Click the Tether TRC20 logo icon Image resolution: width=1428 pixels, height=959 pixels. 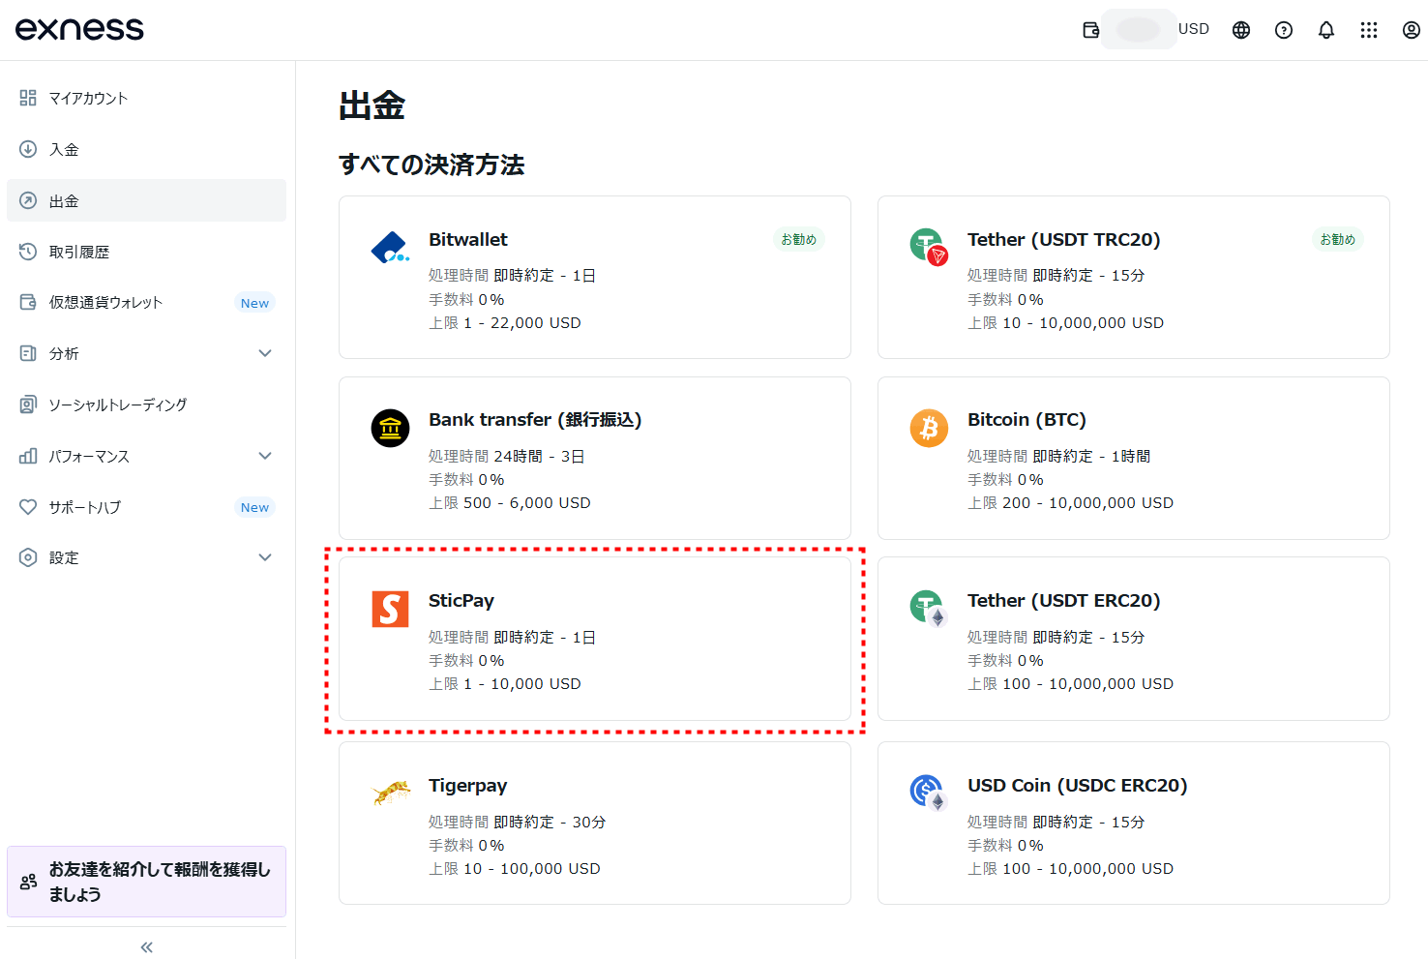[x=929, y=246]
